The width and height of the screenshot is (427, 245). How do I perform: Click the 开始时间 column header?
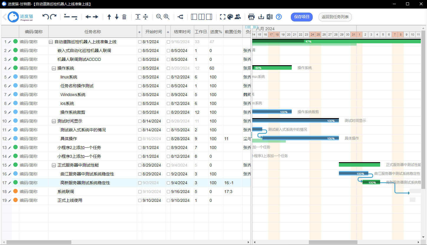[154, 32]
